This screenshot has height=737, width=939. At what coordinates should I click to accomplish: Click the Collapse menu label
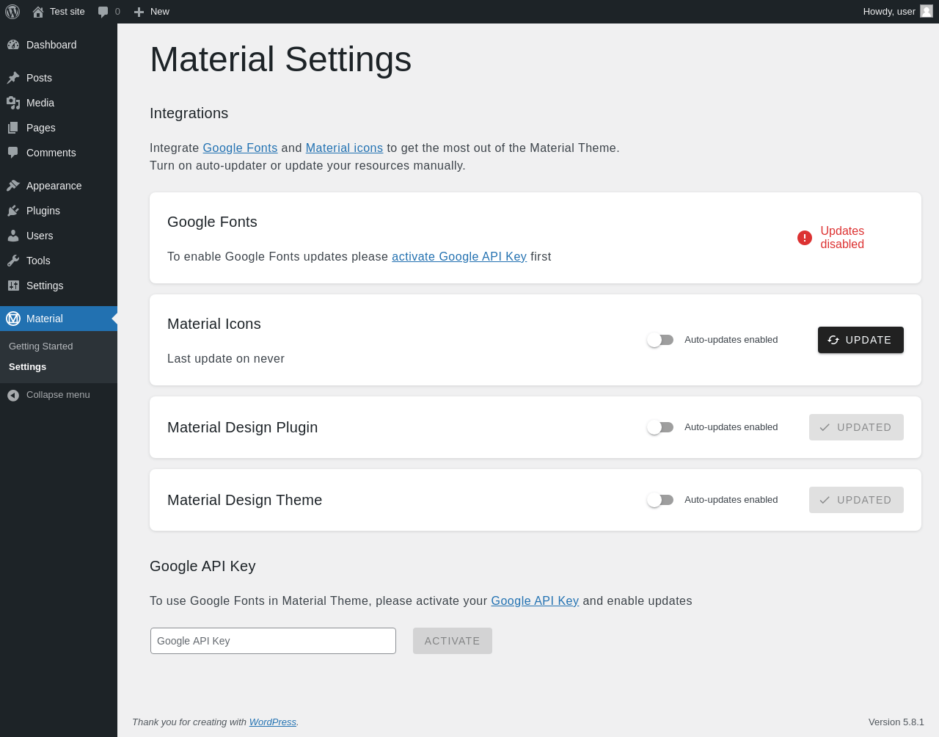tap(58, 395)
